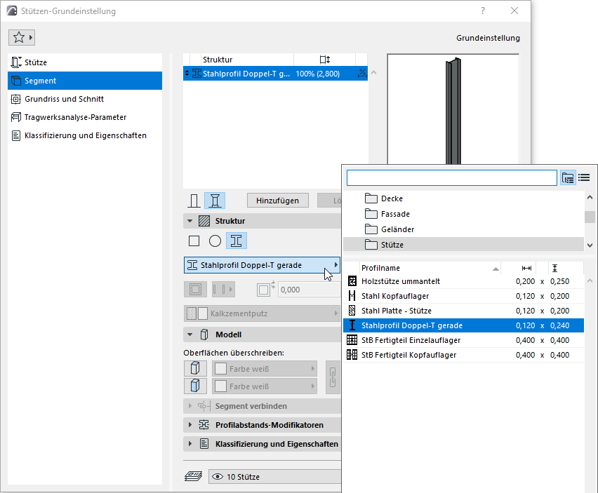Viewport: 598px width, 493px height.
Task: Open the Stahlprofil Doppel-T gerade profile dropdown
Action: click(262, 265)
